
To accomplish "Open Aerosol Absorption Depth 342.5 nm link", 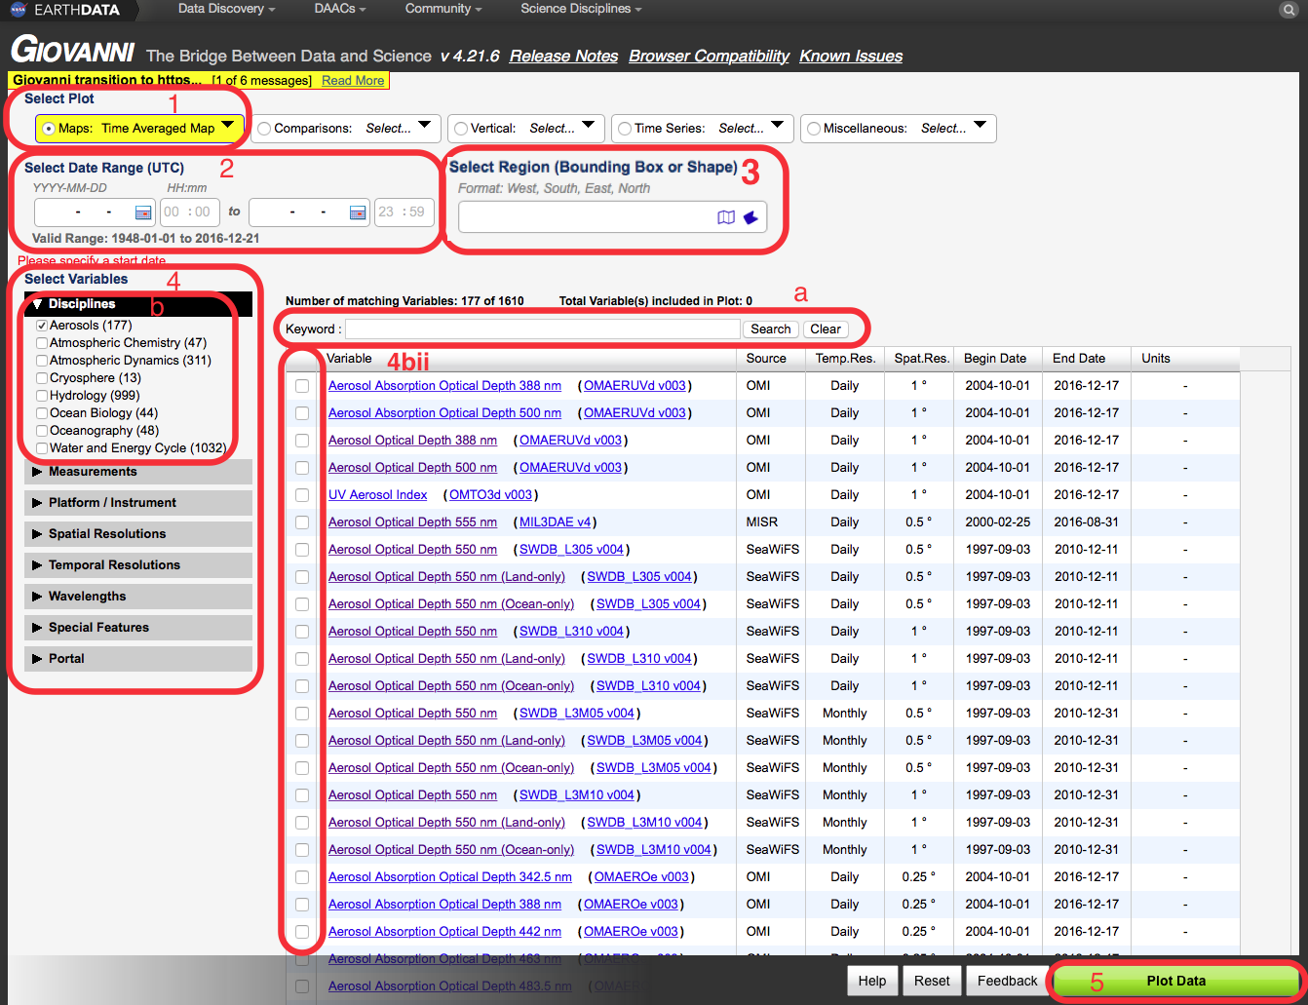I will 450,877.
